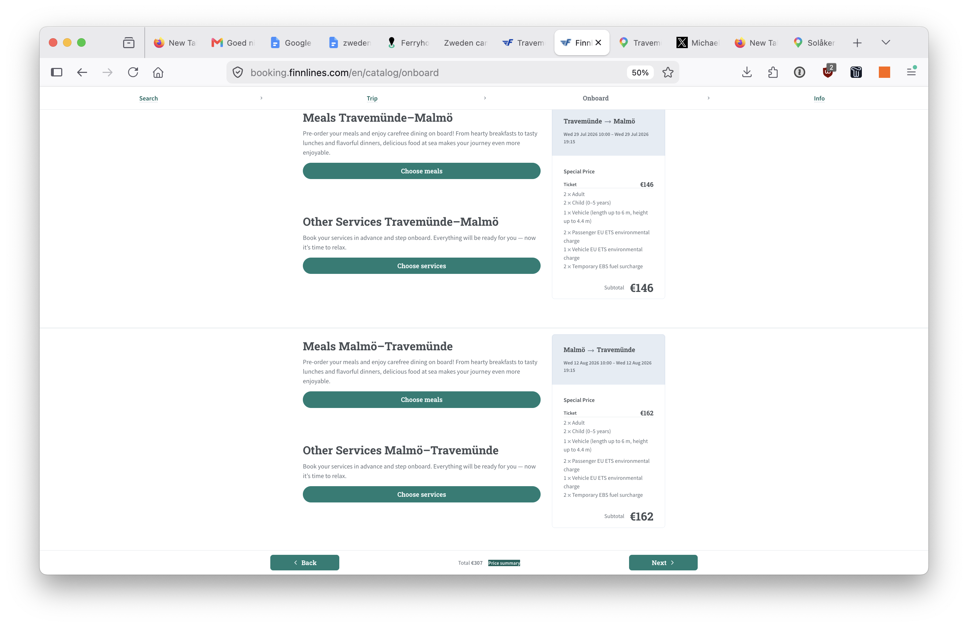Viewport: 968px width, 627px height.
Task: Switch to the Michael X tab
Action: 698,43
